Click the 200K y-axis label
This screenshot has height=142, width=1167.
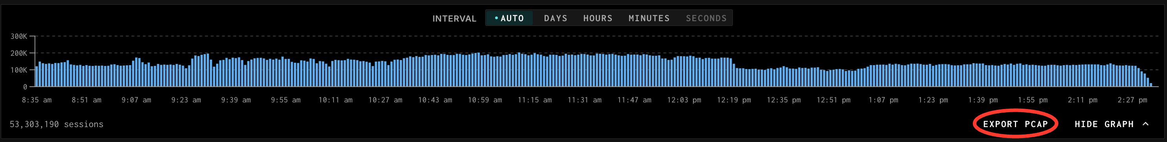coord(19,53)
